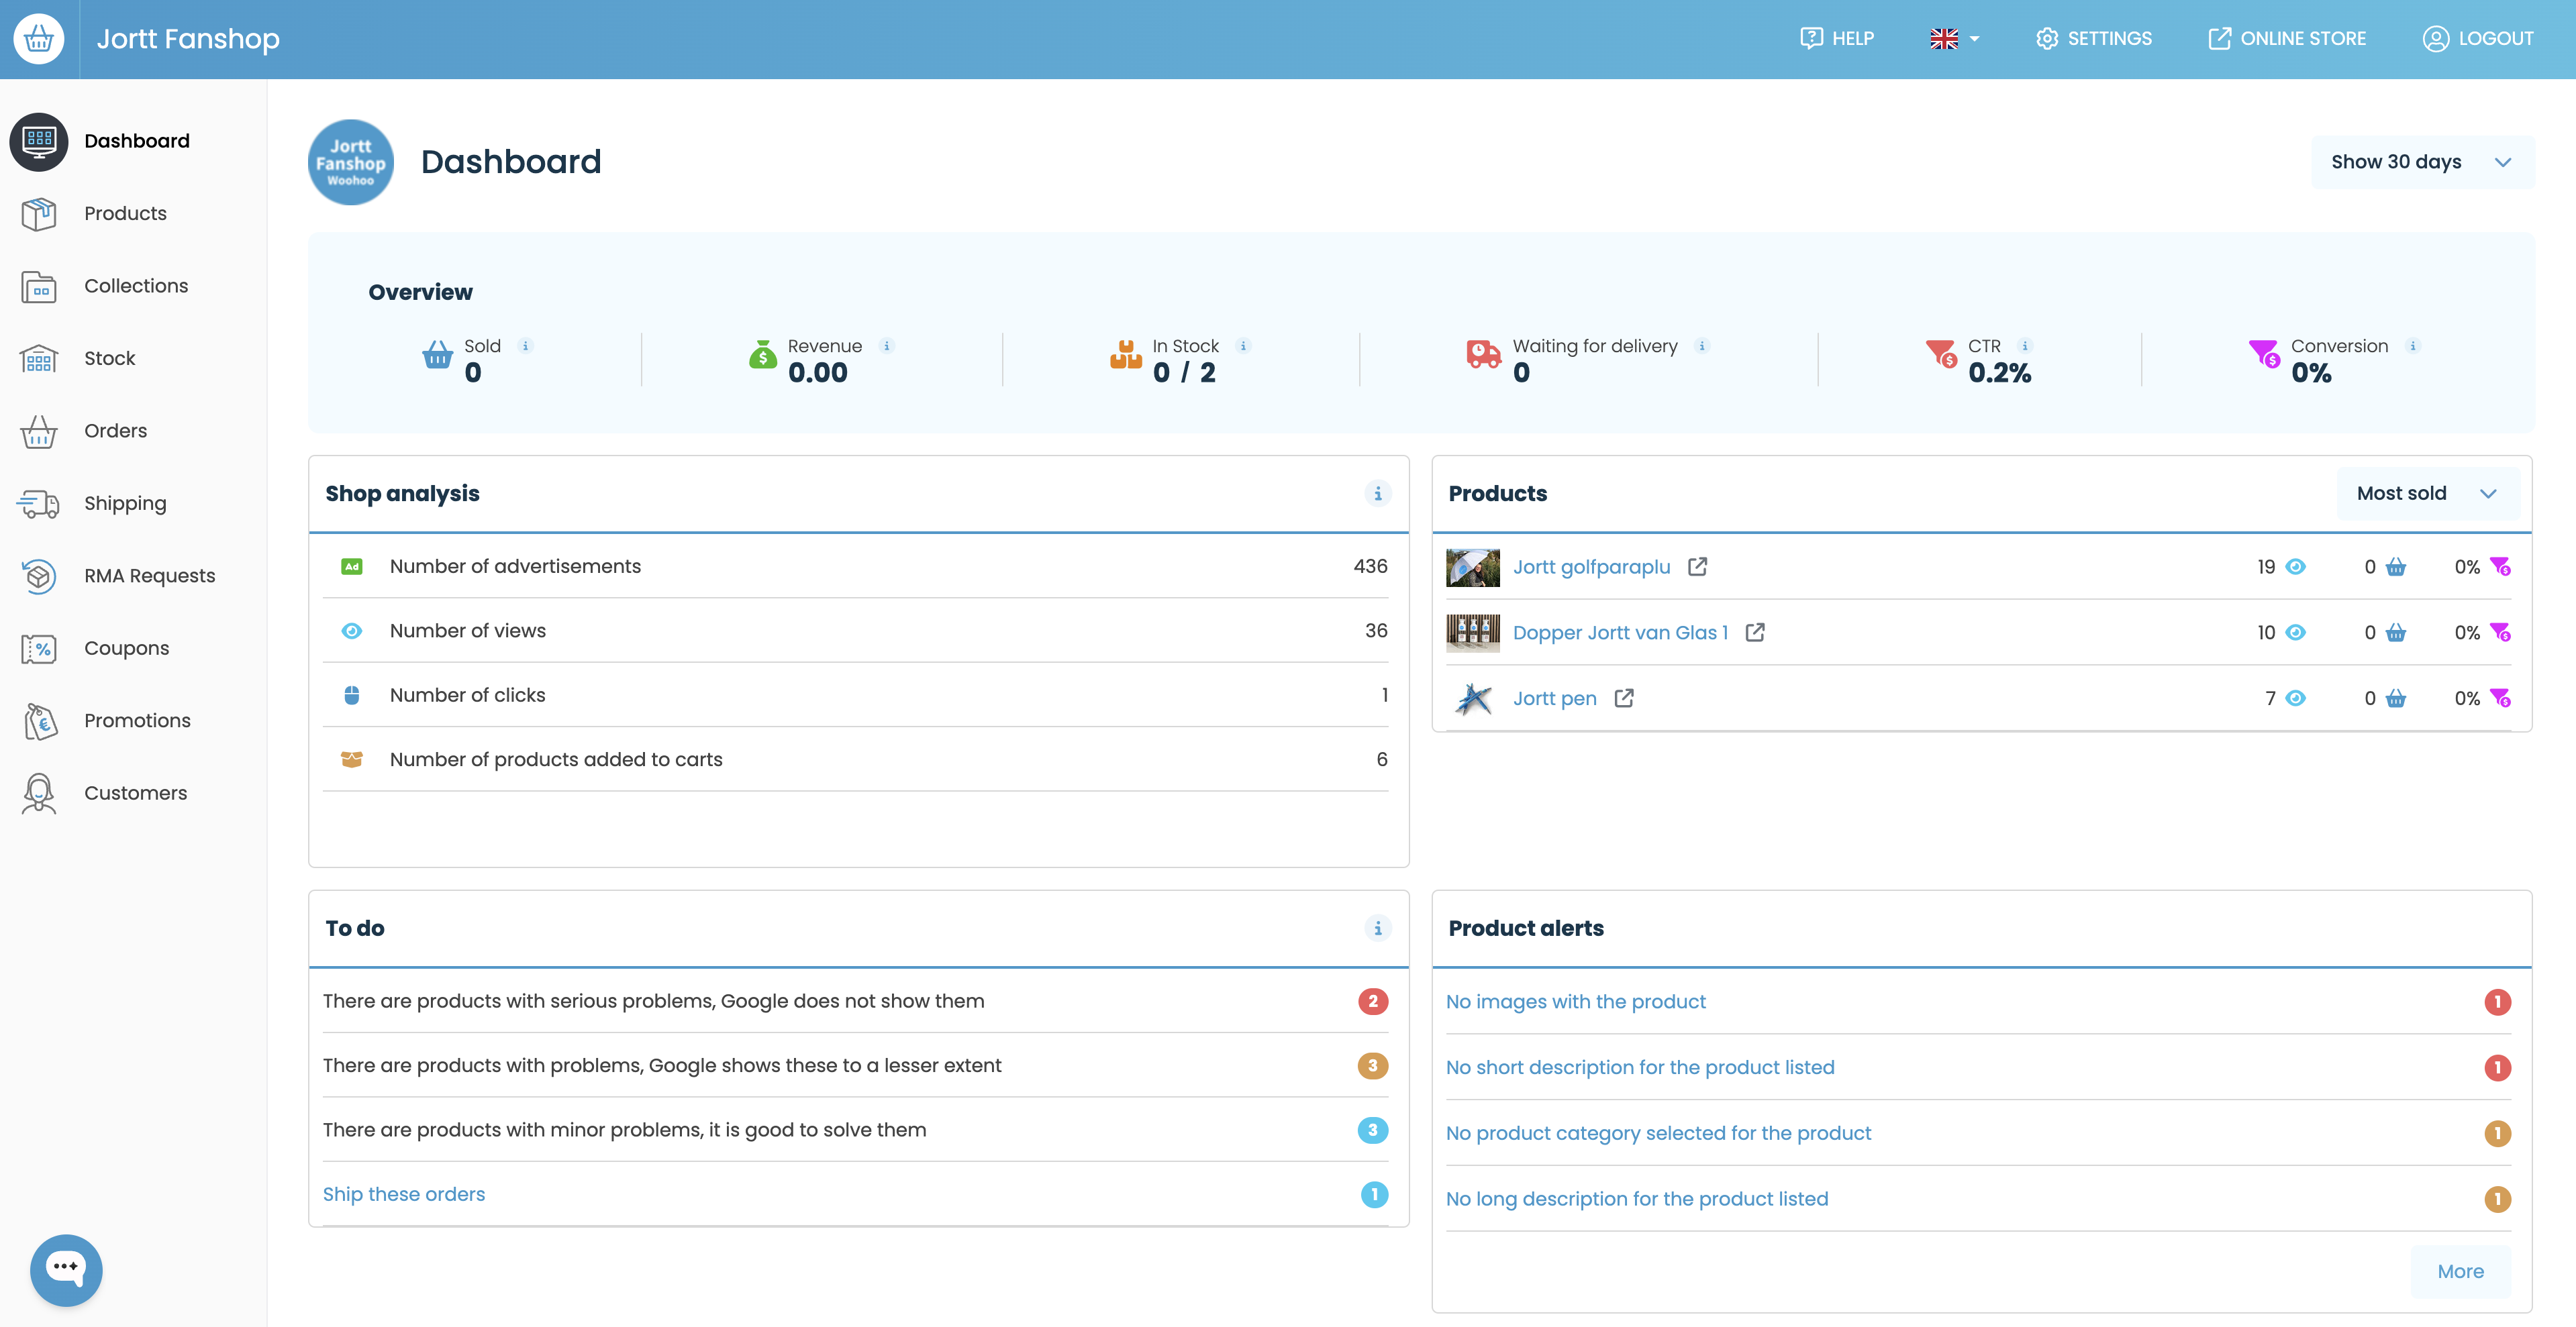Viewport: 2576px width, 1327px height.
Task: Expand the Show 30 days dropdown
Action: point(2421,162)
